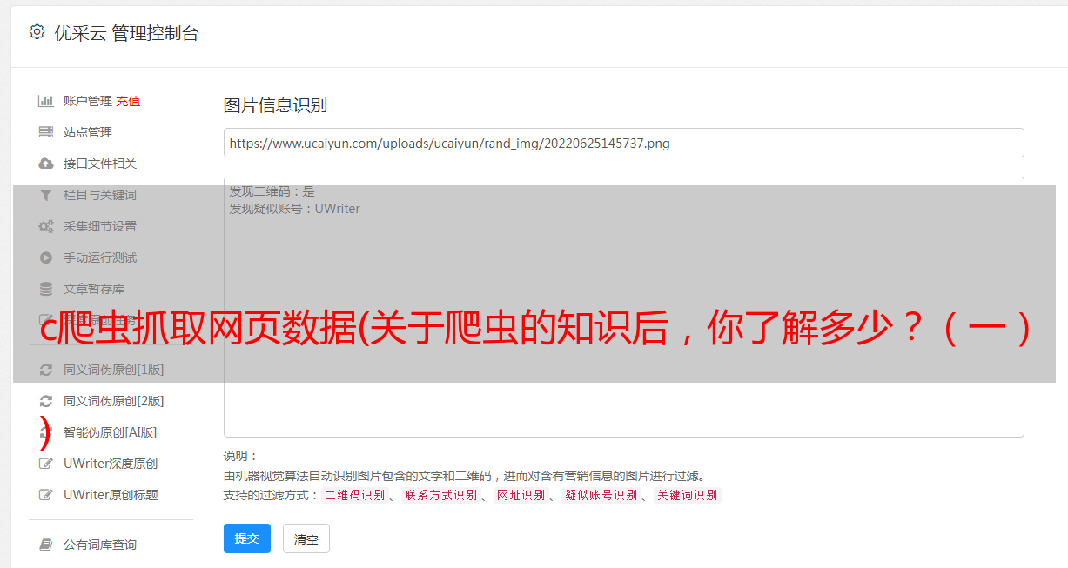This screenshot has width=1068, height=568.
Task: Open 同义词伪原创[2版] in the sidebar
Action: 114,401
